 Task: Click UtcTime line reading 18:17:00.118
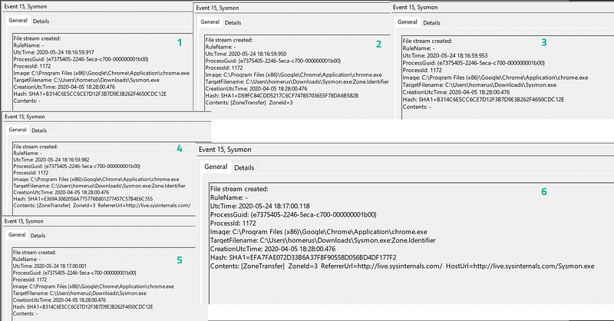coord(260,206)
